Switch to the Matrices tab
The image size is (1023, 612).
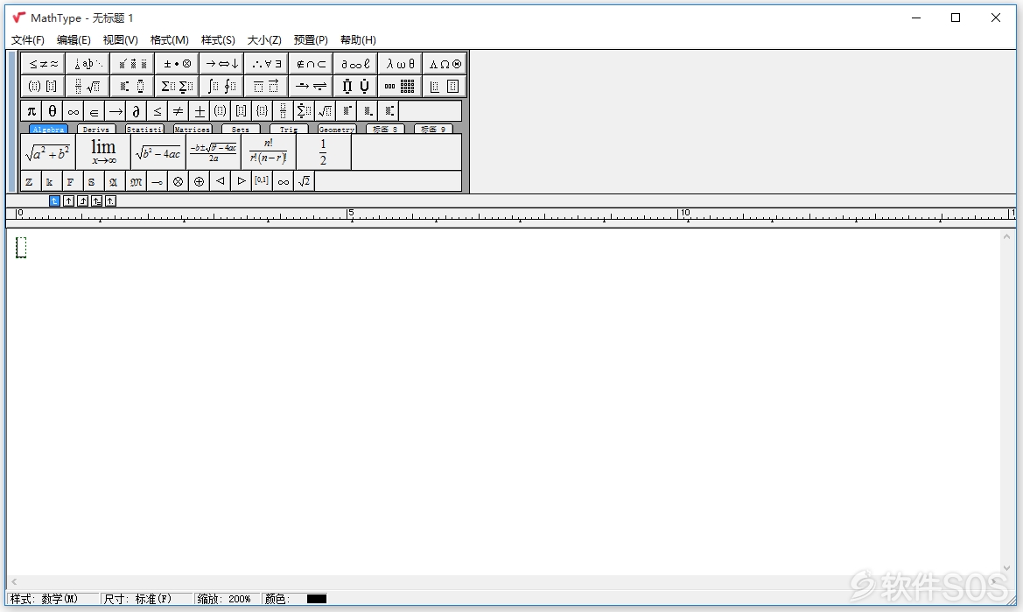click(192, 130)
